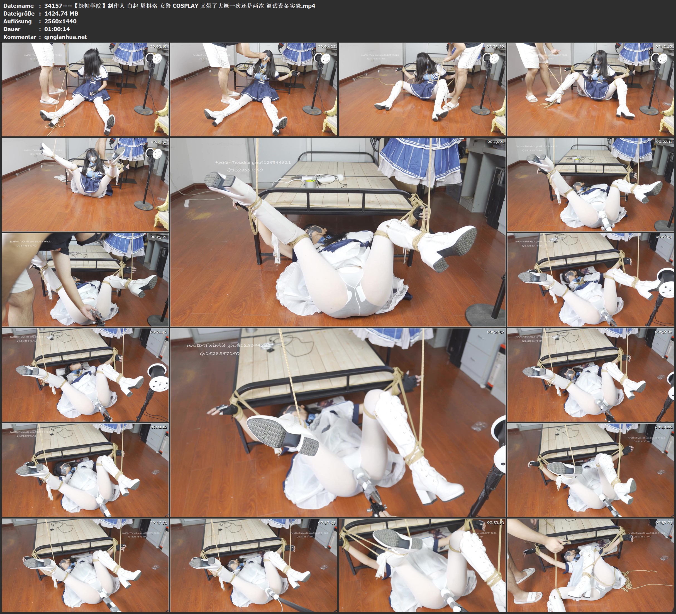Click the Dateiname mp4 filename text
Image resolution: width=676 pixels, height=614 pixels.
tap(179, 6)
